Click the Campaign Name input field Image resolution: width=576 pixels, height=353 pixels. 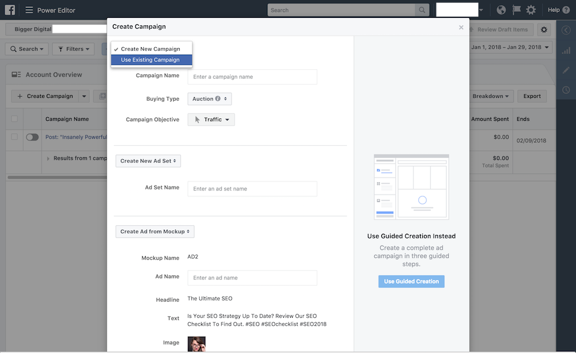(x=252, y=77)
